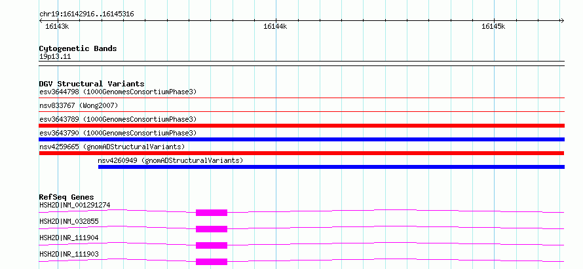This screenshot has width=583, height=269.
Task: Click the cytogenetic band 19p13.11 bar
Action: coord(301,63)
